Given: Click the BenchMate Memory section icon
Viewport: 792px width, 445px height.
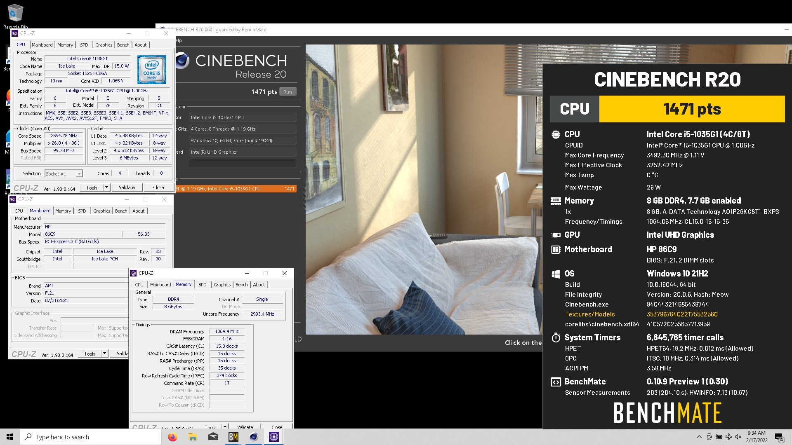Looking at the screenshot, I should click(556, 201).
